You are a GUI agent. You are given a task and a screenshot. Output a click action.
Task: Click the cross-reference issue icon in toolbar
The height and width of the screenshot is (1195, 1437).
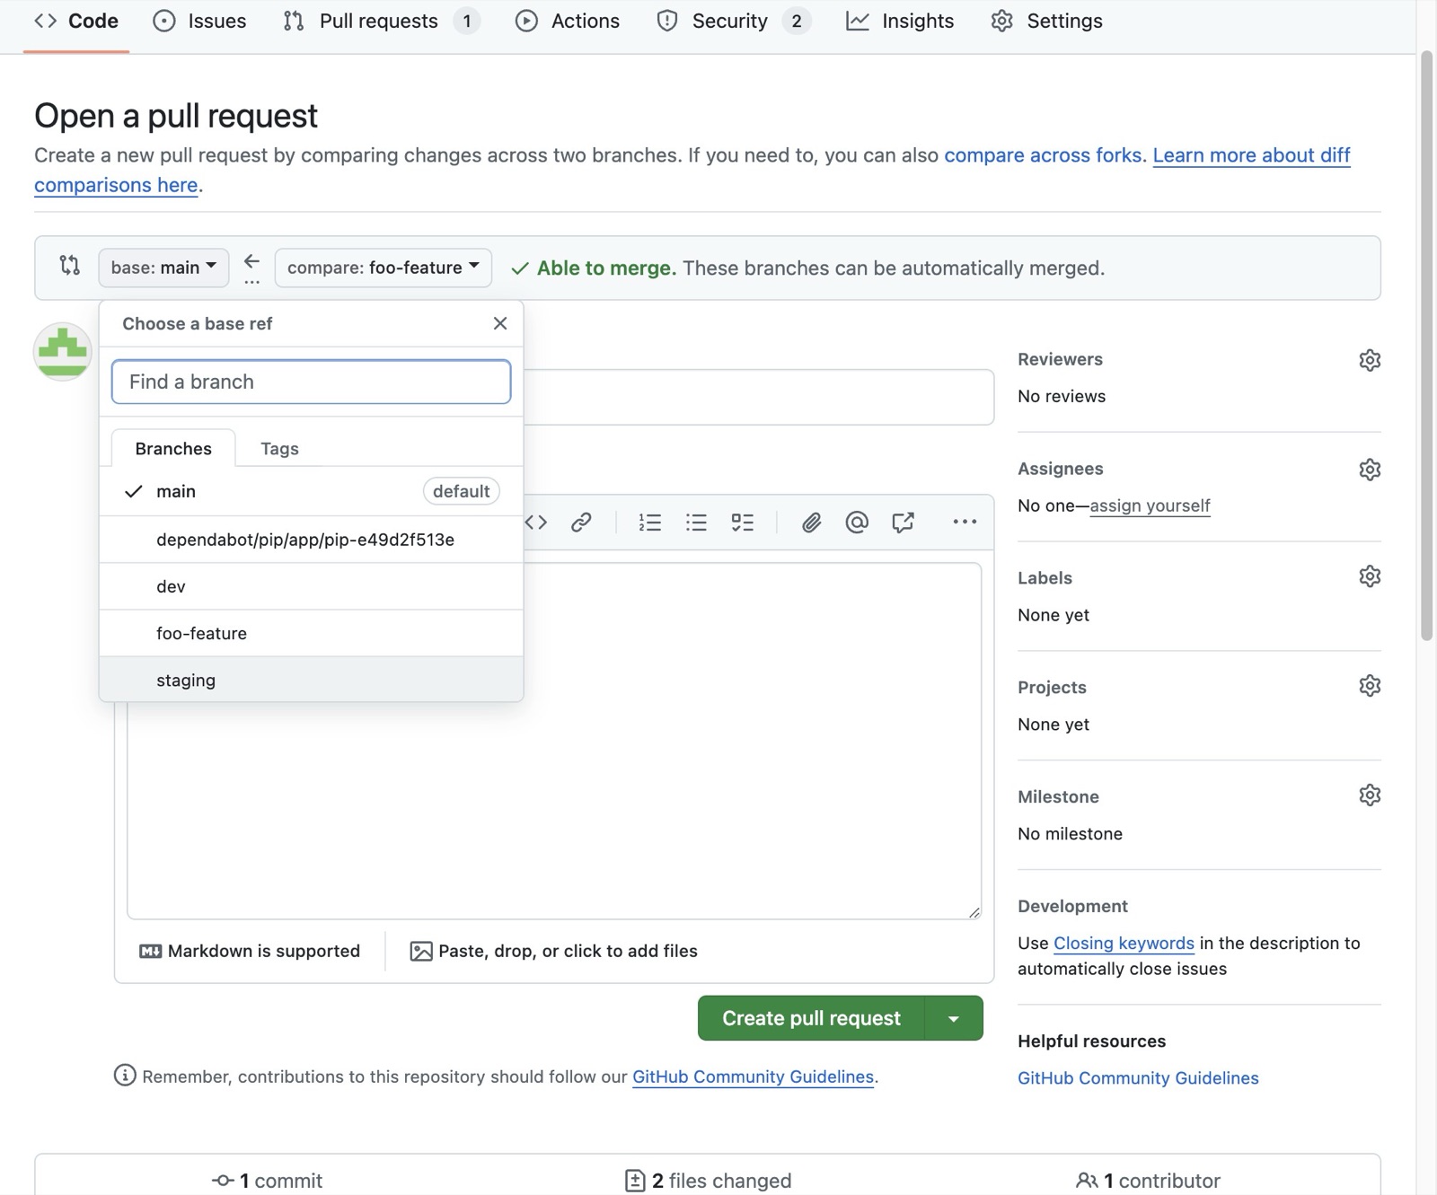903,523
